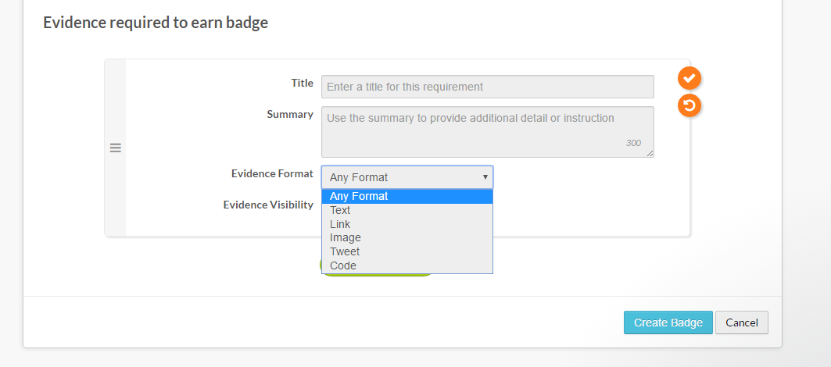Click the orange reset arrow icon
The image size is (831, 367).
click(689, 105)
